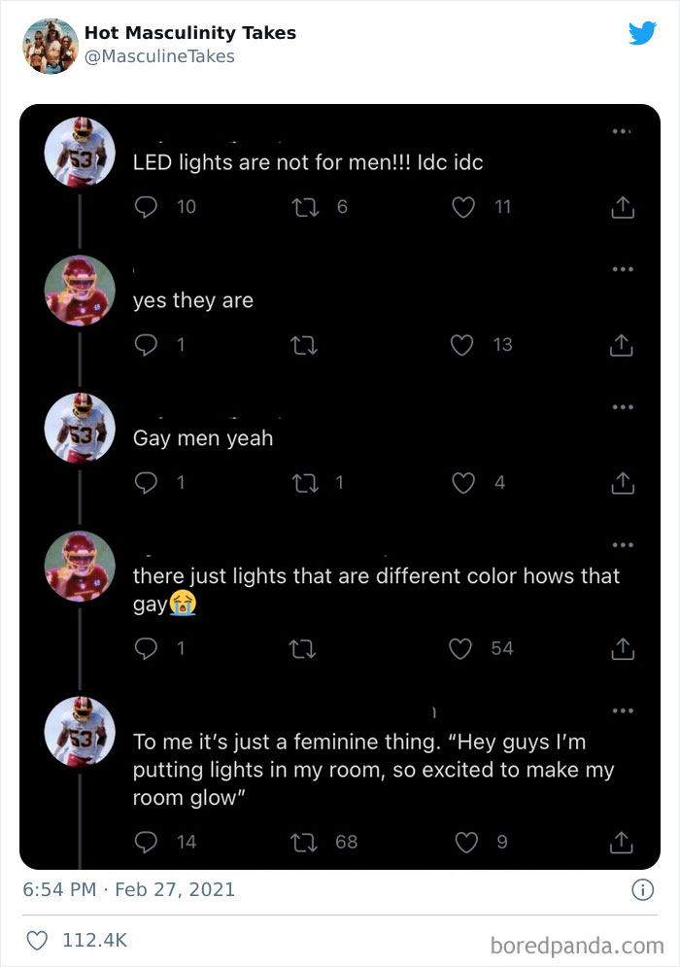Image resolution: width=680 pixels, height=967 pixels.
Task: Open the football player profile avatar
Action: click(x=80, y=152)
